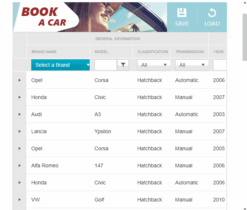Expand the Honda Civic 2006 row
The image size is (247, 210).
tap(20, 183)
